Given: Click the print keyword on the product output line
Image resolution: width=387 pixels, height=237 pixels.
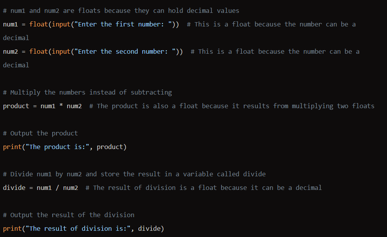Looking at the screenshot, I should click(x=12, y=147).
